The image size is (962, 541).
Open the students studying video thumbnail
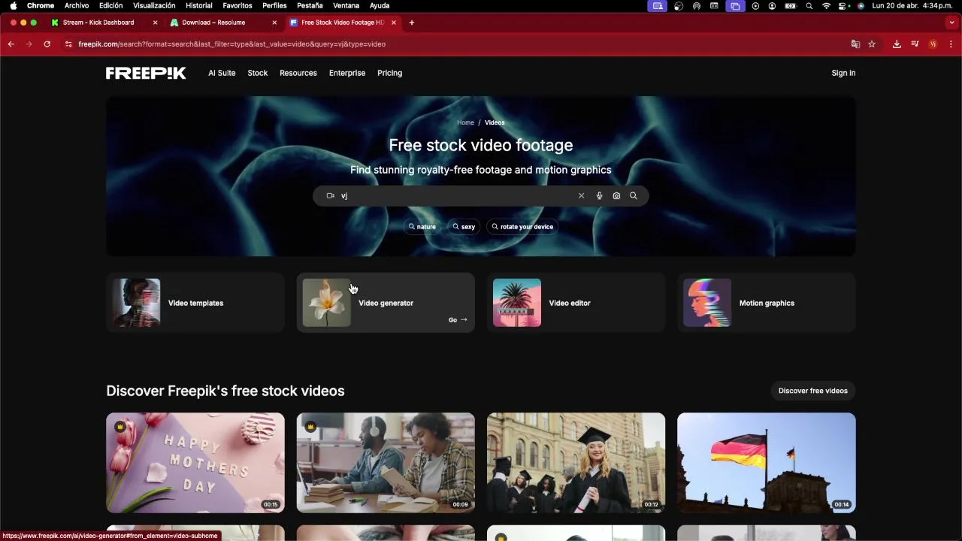coord(386,463)
